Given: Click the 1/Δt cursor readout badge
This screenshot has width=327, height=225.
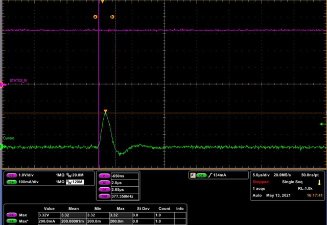Looking at the screenshot, I should [x=104, y=196].
